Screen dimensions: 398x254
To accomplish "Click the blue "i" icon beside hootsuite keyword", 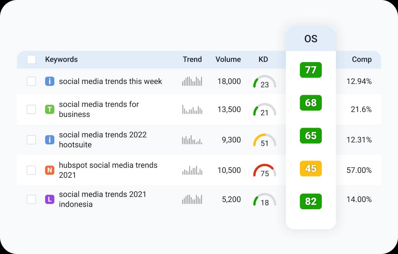I will click(50, 140).
